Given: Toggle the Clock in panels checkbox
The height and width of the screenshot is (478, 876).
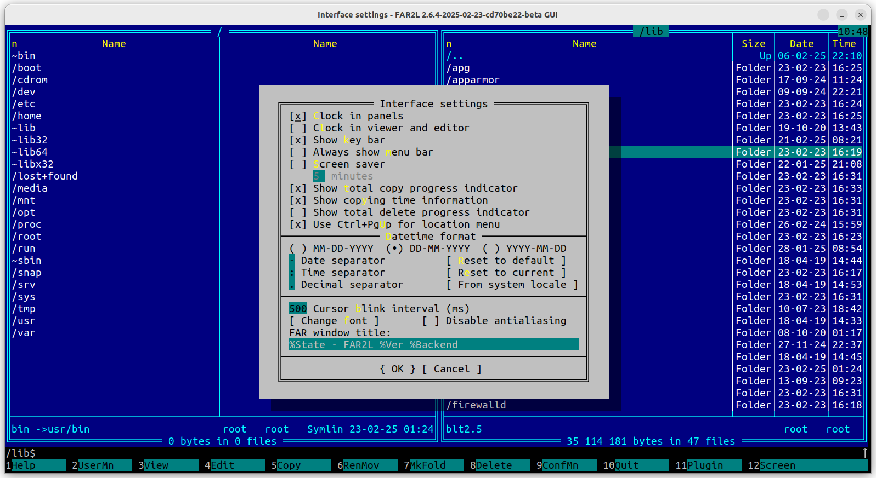Looking at the screenshot, I should (298, 116).
